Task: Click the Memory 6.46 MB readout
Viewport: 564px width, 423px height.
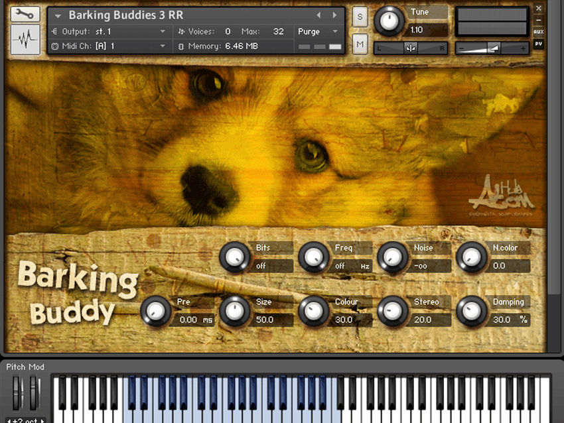Action: (x=242, y=46)
